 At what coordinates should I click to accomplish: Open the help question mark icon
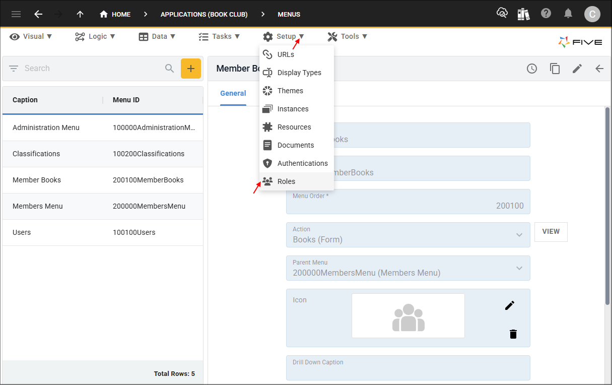point(546,14)
